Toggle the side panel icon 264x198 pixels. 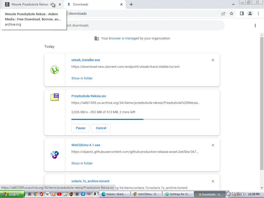242,13
